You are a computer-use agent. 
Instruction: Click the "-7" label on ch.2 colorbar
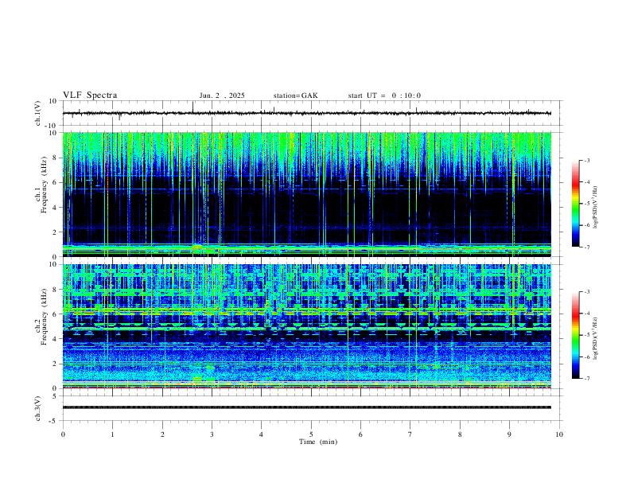point(586,379)
